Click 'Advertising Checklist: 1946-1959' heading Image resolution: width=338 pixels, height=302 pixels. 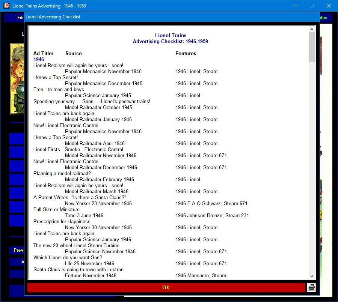(170, 42)
